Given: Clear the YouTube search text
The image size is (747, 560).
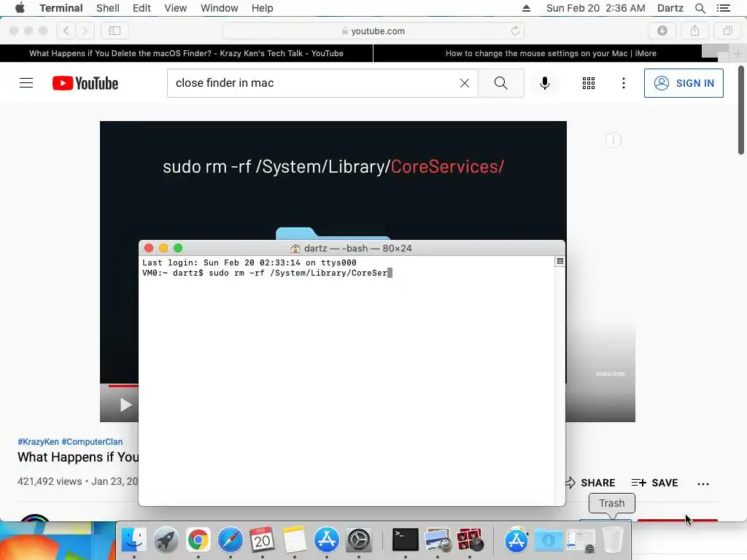Looking at the screenshot, I should click(465, 83).
